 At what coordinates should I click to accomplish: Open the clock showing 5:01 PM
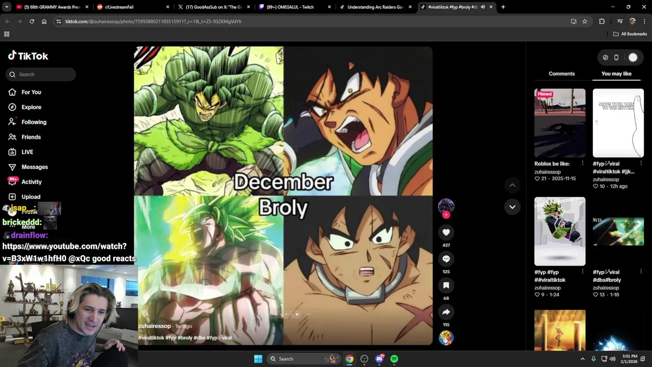630,359
